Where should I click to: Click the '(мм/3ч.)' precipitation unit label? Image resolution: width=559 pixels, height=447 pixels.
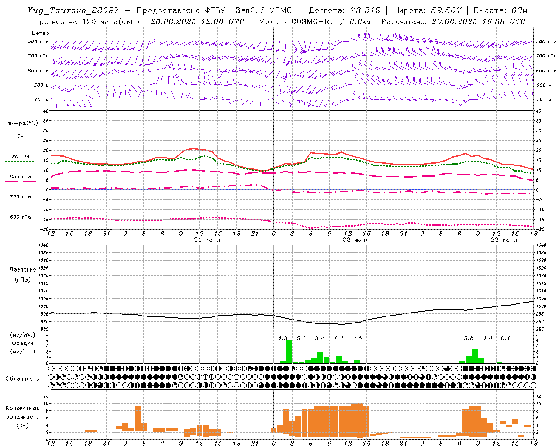[x=22, y=335]
